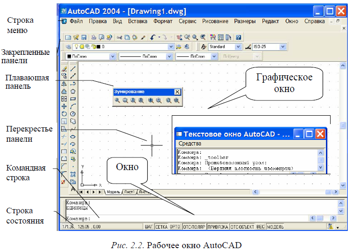
Task: Select the Revision Cloud tool
Action: tap(73, 121)
